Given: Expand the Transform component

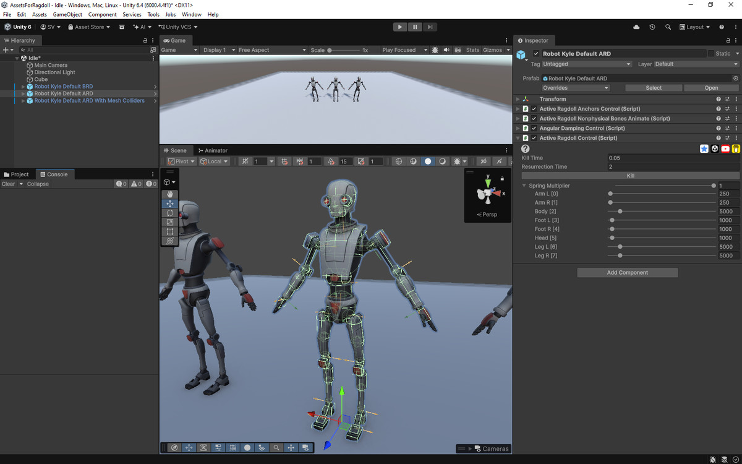Looking at the screenshot, I should click(x=518, y=99).
